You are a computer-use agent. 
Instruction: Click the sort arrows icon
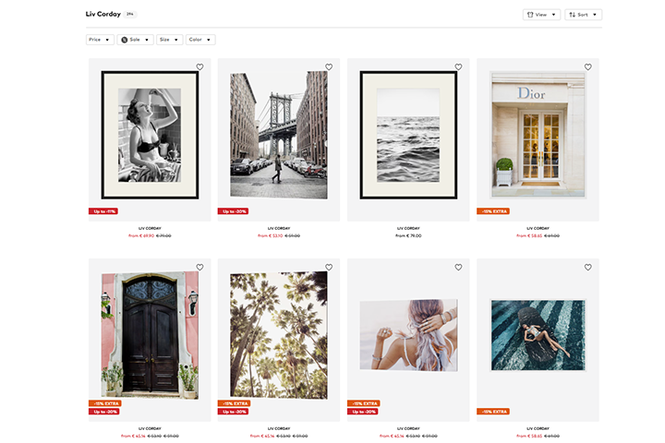click(573, 15)
